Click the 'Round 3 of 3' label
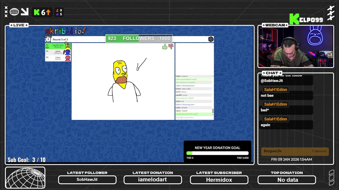The width and height of the screenshot is (339, 190). 60,40
